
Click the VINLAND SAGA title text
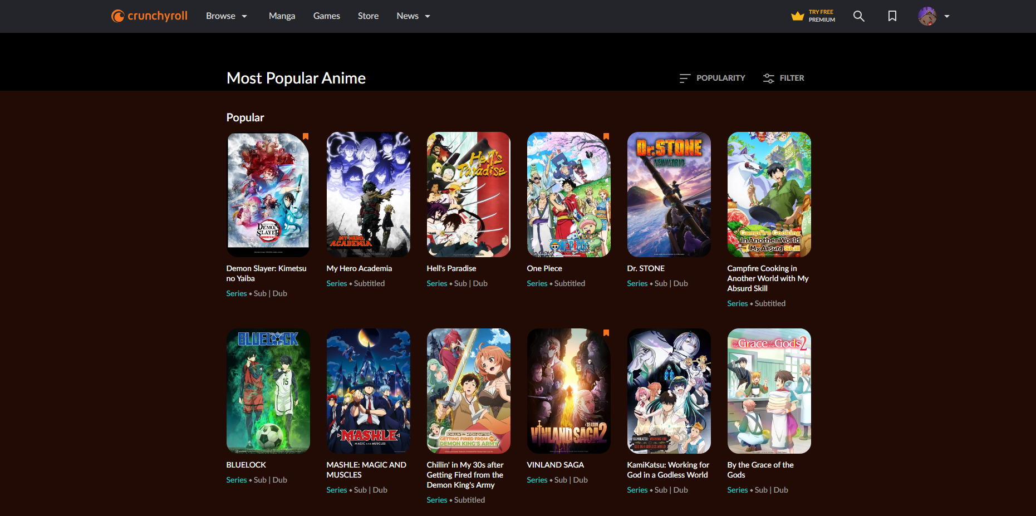tap(556, 465)
